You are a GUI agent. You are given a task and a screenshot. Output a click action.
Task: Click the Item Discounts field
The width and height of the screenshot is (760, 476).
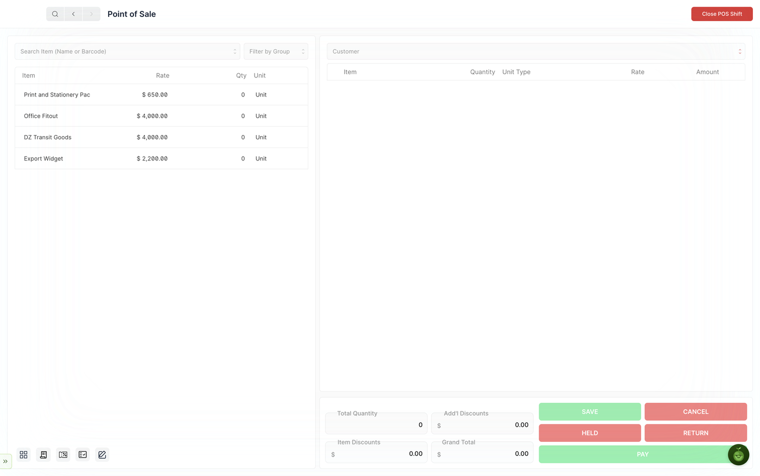tap(376, 453)
